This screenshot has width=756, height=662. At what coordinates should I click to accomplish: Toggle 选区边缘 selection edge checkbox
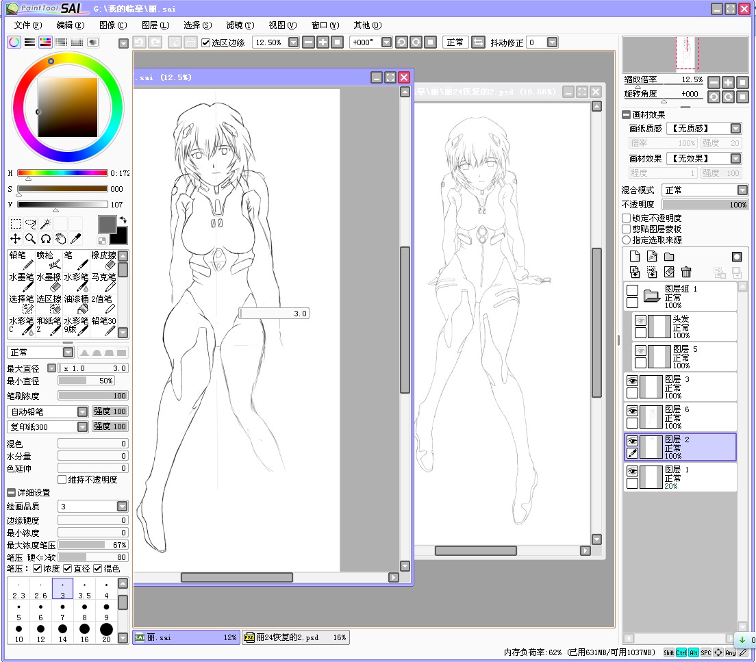(x=206, y=42)
